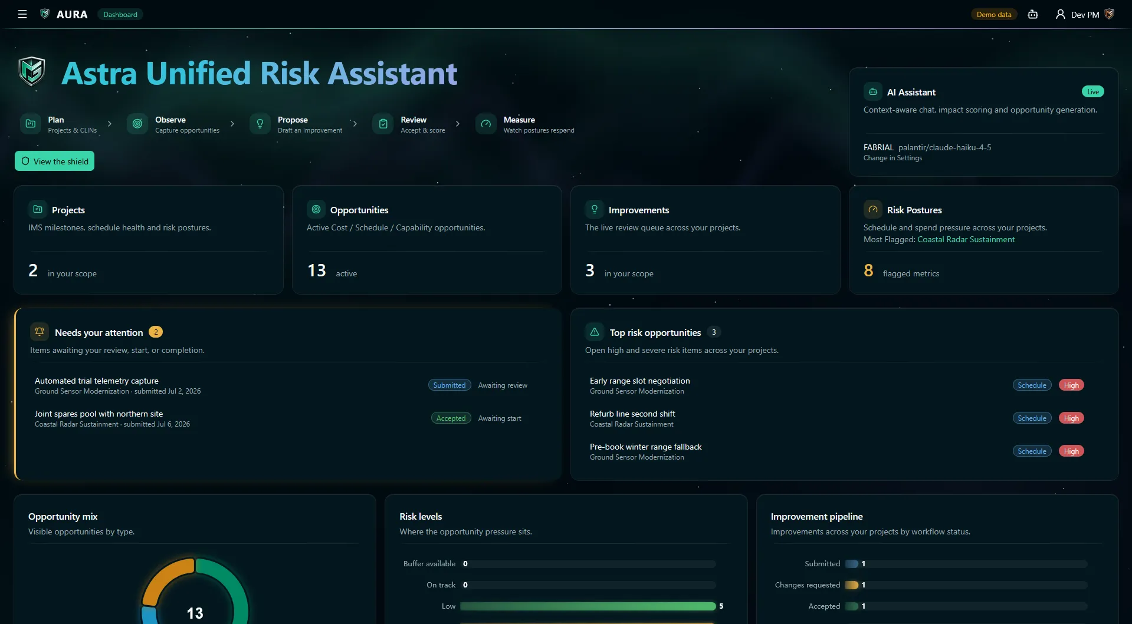Click the AURA shield logo icon
The image size is (1132, 624).
coord(45,14)
